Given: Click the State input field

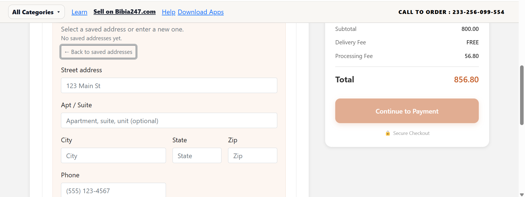Looking at the screenshot, I should [197, 155].
